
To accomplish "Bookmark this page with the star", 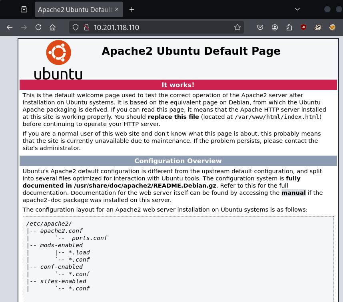I will click(237, 27).
